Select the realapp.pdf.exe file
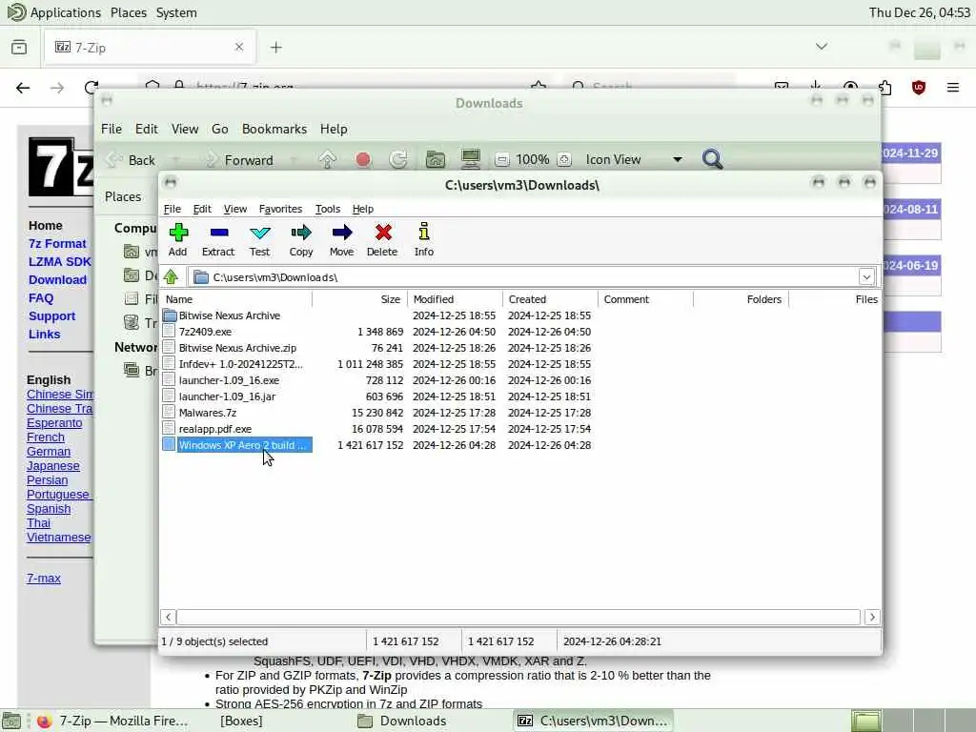Viewport: 976px width, 732px height. [214, 429]
